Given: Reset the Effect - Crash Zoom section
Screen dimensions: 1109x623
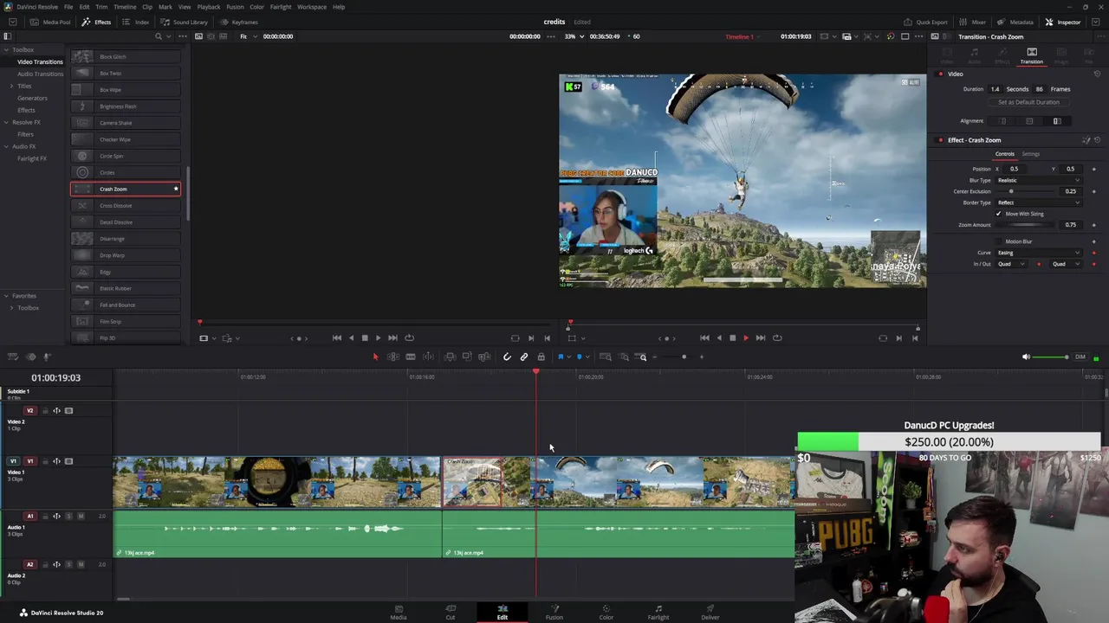Looking at the screenshot, I should (1097, 140).
